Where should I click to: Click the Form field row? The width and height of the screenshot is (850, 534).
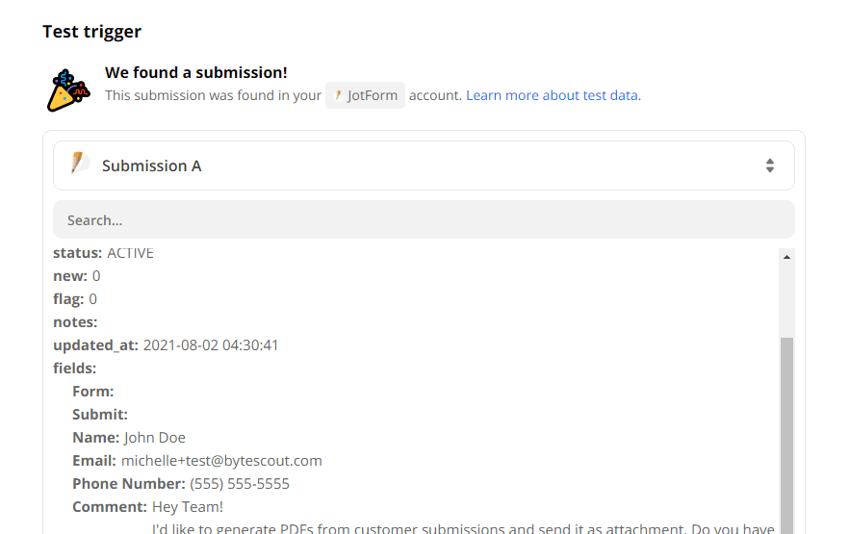click(93, 392)
